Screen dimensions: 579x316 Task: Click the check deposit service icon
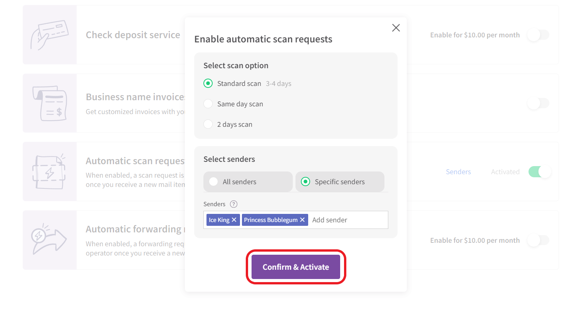[x=49, y=35]
